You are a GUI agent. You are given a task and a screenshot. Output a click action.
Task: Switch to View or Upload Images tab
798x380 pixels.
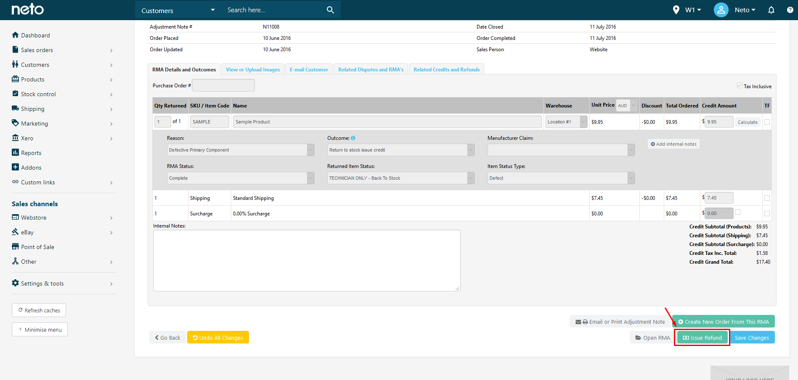(253, 69)
